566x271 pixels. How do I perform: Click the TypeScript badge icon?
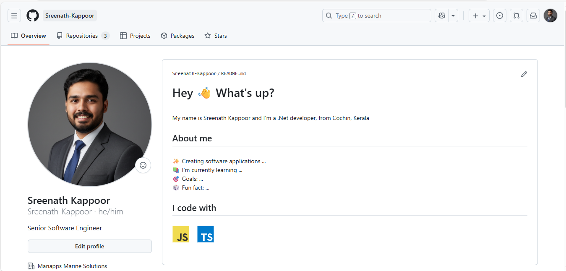click(x=206, y=234)
